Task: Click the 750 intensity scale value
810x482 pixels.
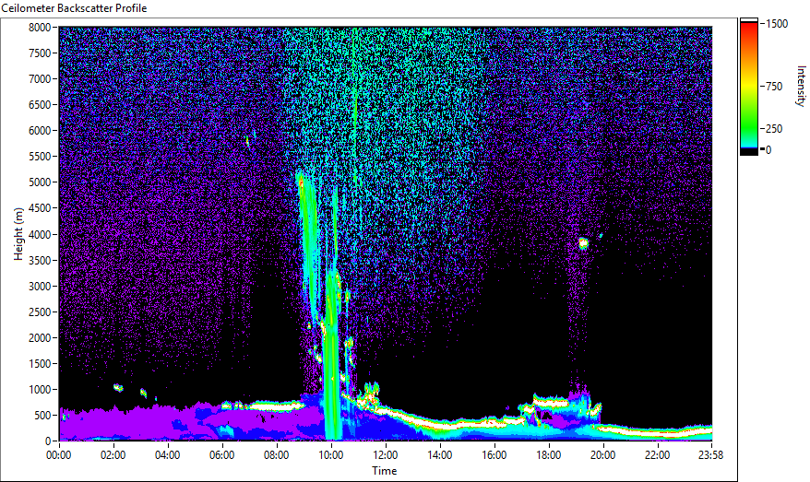Action: (774, 87)
